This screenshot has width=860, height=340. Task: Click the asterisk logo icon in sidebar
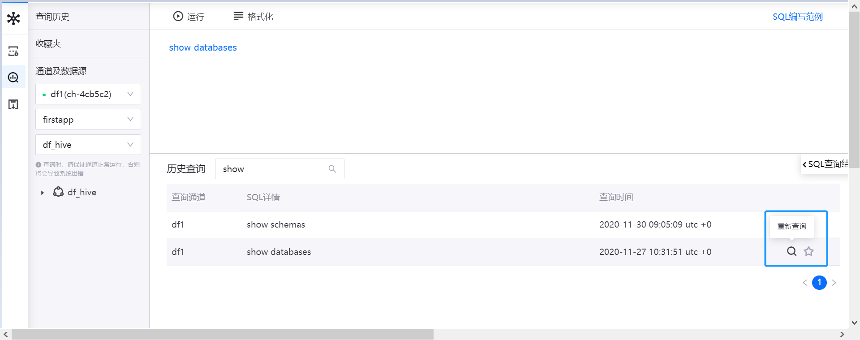click(13, 18)
